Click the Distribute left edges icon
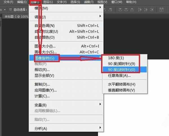Screen dimensions: 169x136 click(x=140, y=10)
